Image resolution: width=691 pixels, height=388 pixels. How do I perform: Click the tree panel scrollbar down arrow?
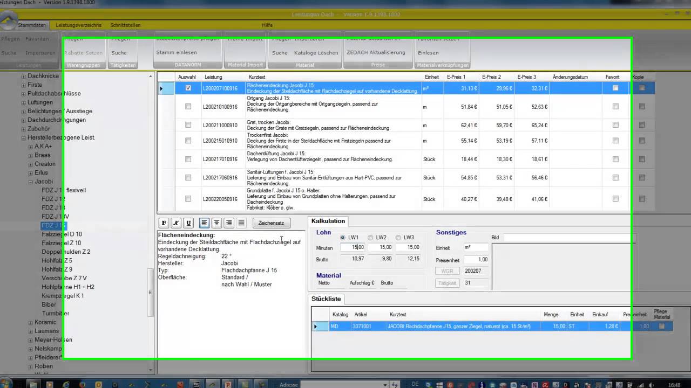coord(151,370)
